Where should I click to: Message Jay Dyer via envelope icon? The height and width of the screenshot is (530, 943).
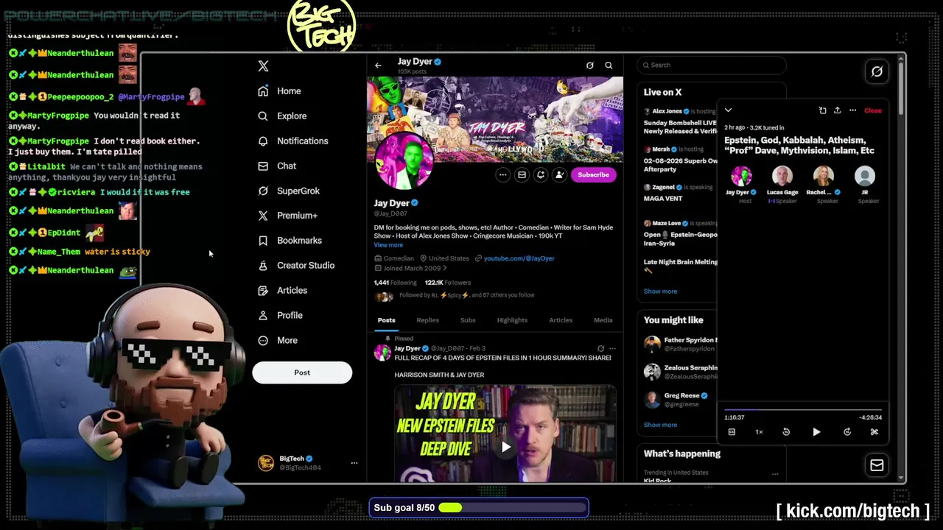coord(522,175)
